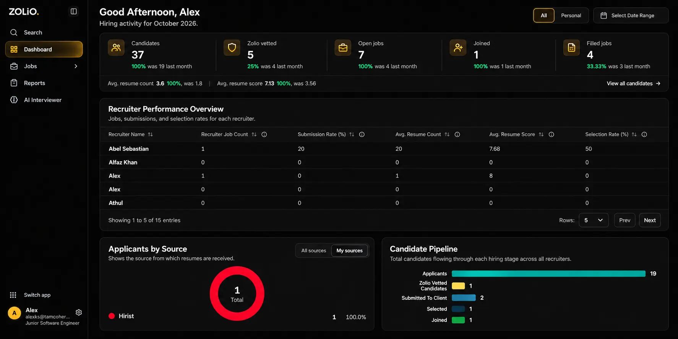Click the Alex avatar in sidebar

click(14, 313)
